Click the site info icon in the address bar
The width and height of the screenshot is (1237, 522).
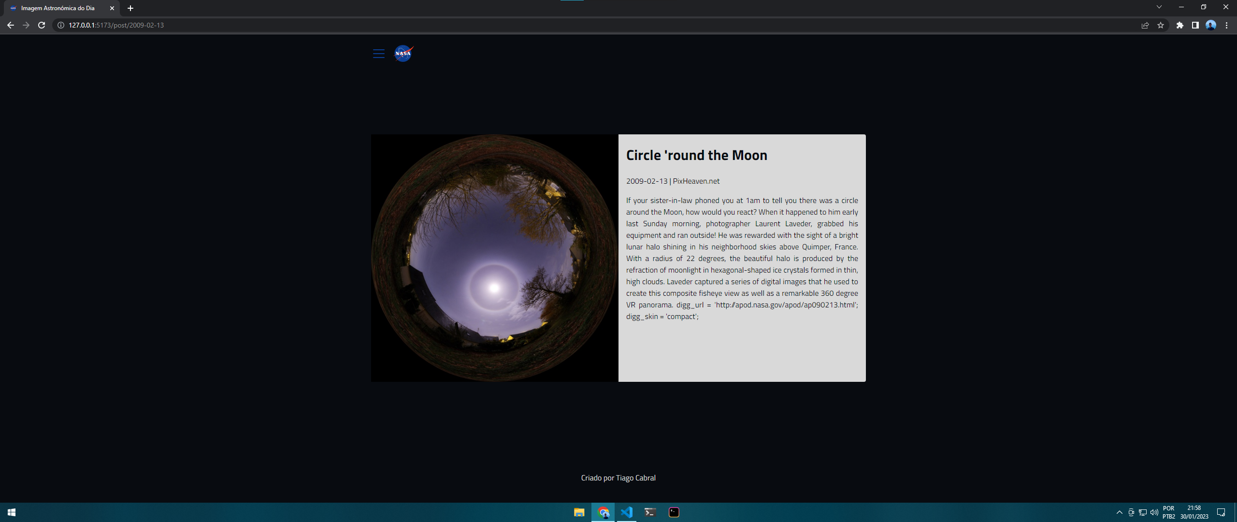[x=59, y=25]
